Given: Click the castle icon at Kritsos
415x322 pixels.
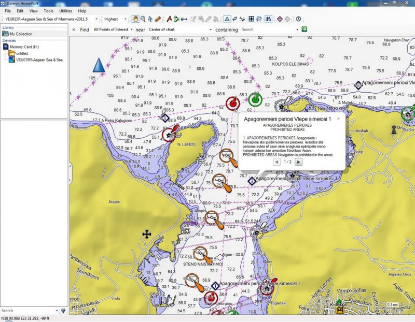Looking at the screenshot, I should point(340,309).
